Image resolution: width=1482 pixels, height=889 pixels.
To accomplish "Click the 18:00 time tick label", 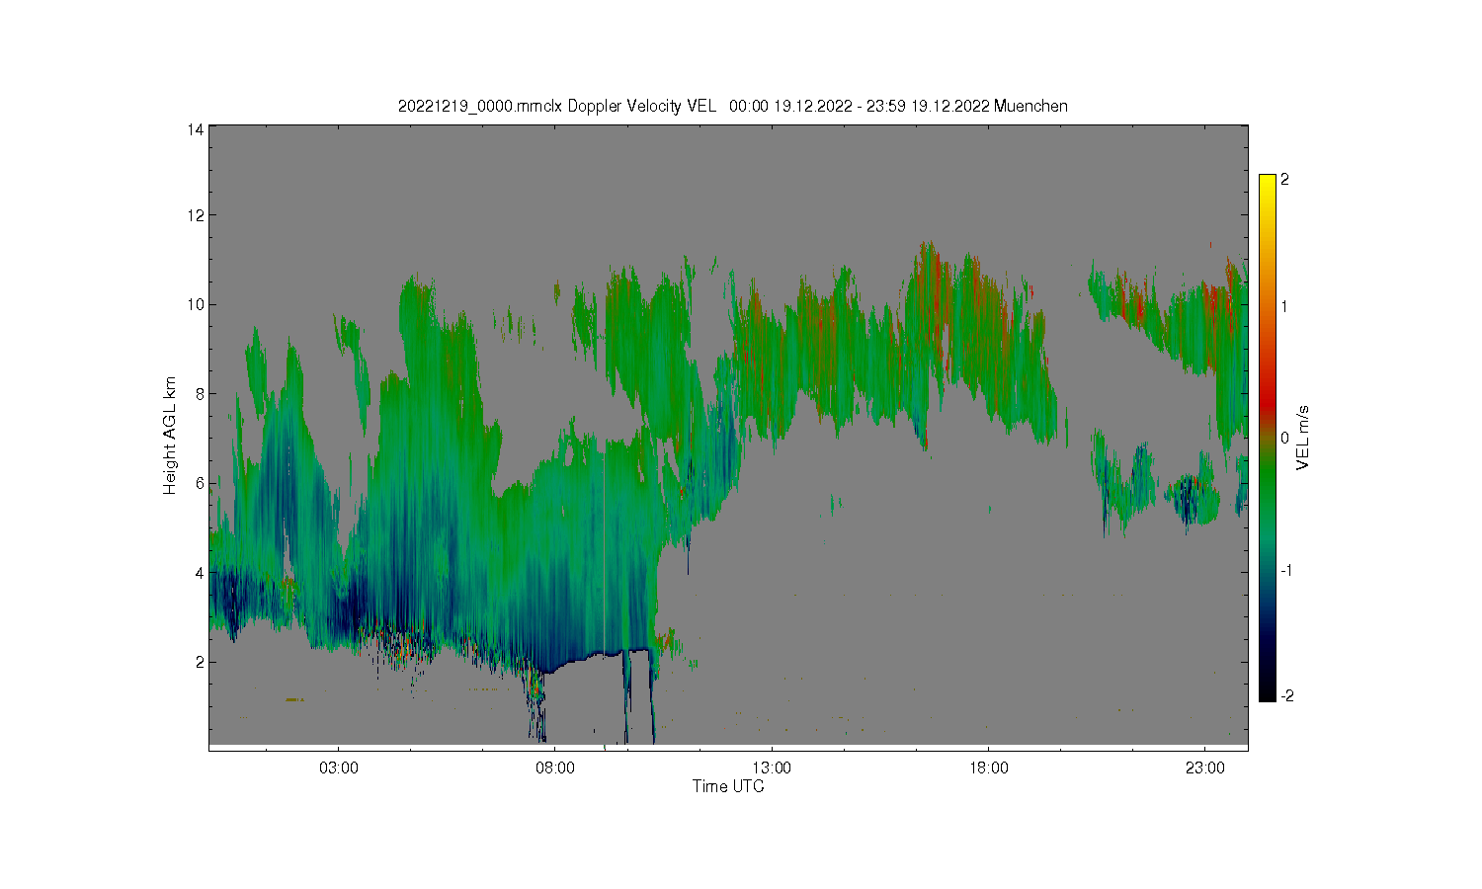I will click(x=988, y=768).
